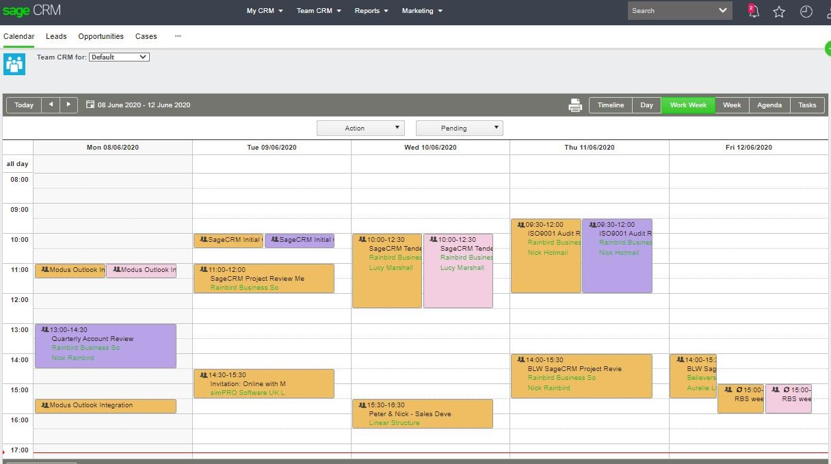Open recent items clock icon
831x464 pixels.
(806, 12)
